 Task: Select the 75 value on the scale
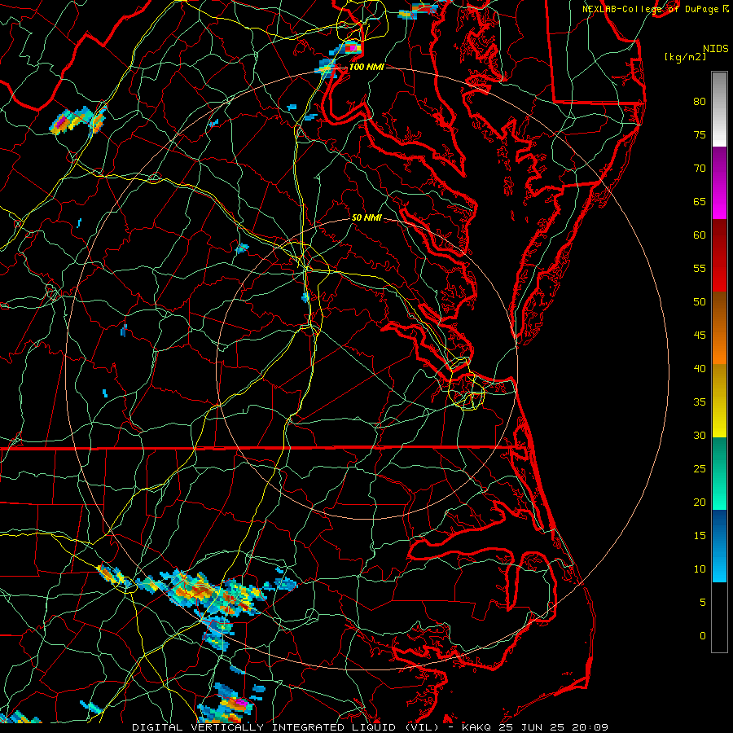pos(700,134)
